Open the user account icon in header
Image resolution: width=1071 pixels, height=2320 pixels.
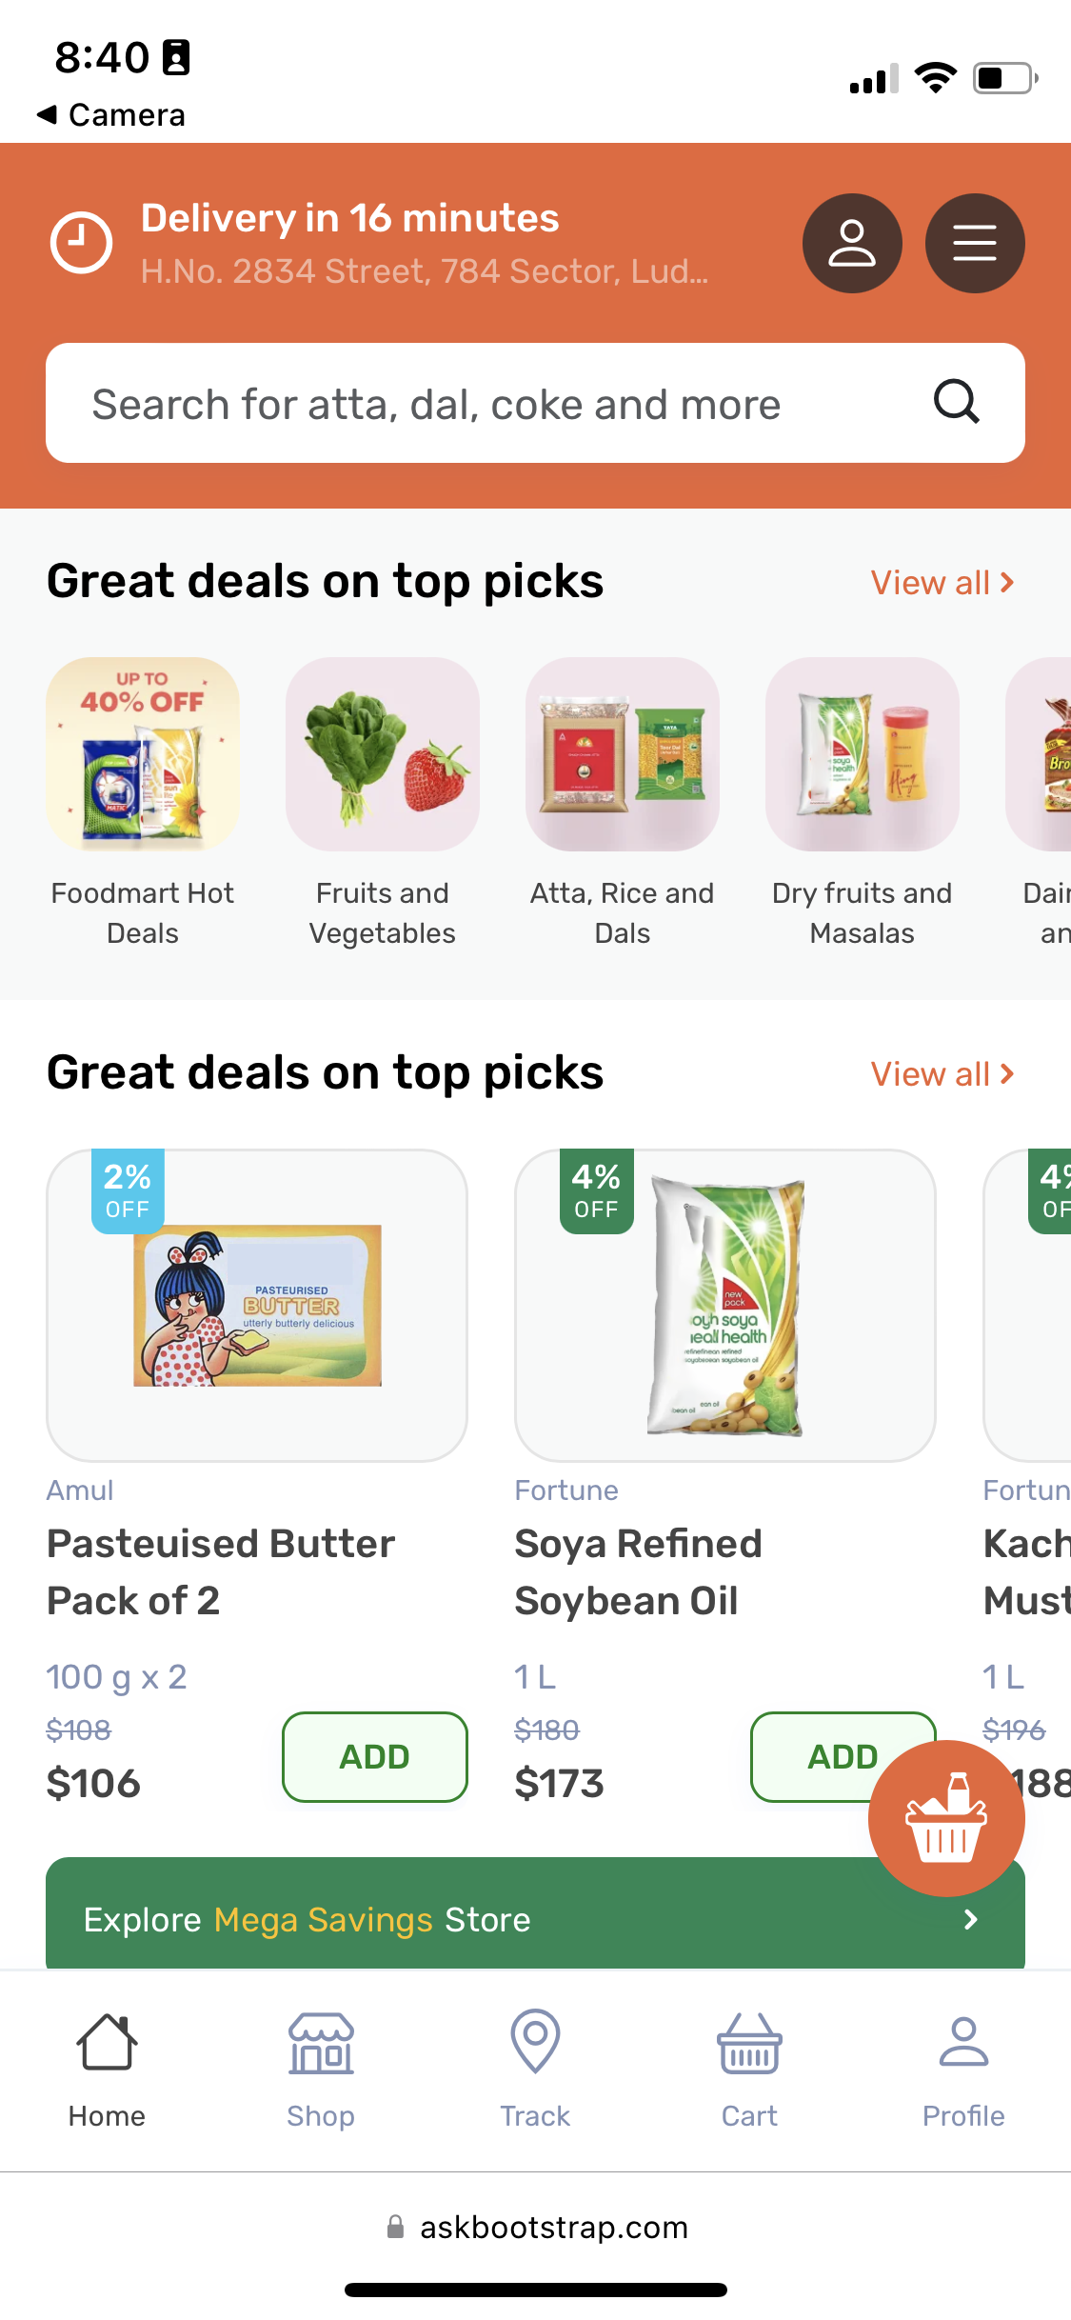pos(852,244)
